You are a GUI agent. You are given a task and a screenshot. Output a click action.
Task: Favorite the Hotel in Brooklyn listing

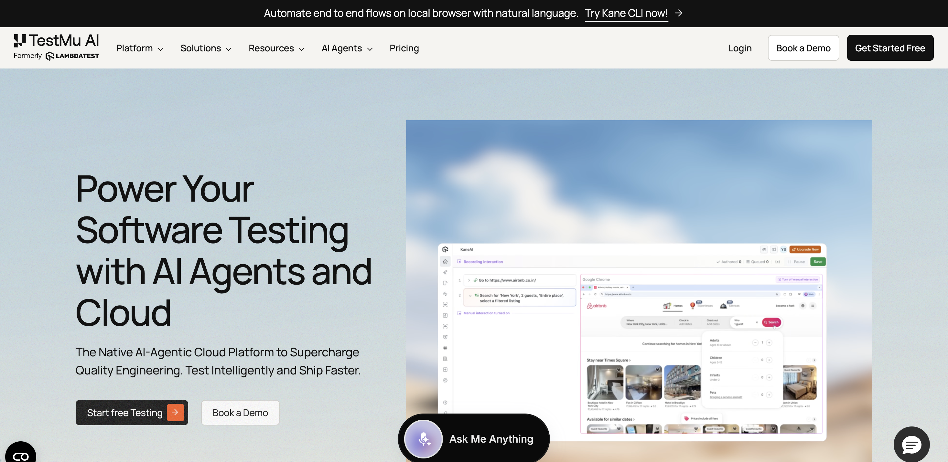tap(696, 369)
